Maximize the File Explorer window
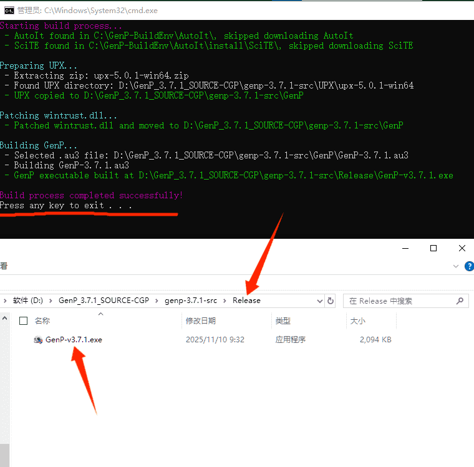474x467 pixels. click(x=433, y=248)
